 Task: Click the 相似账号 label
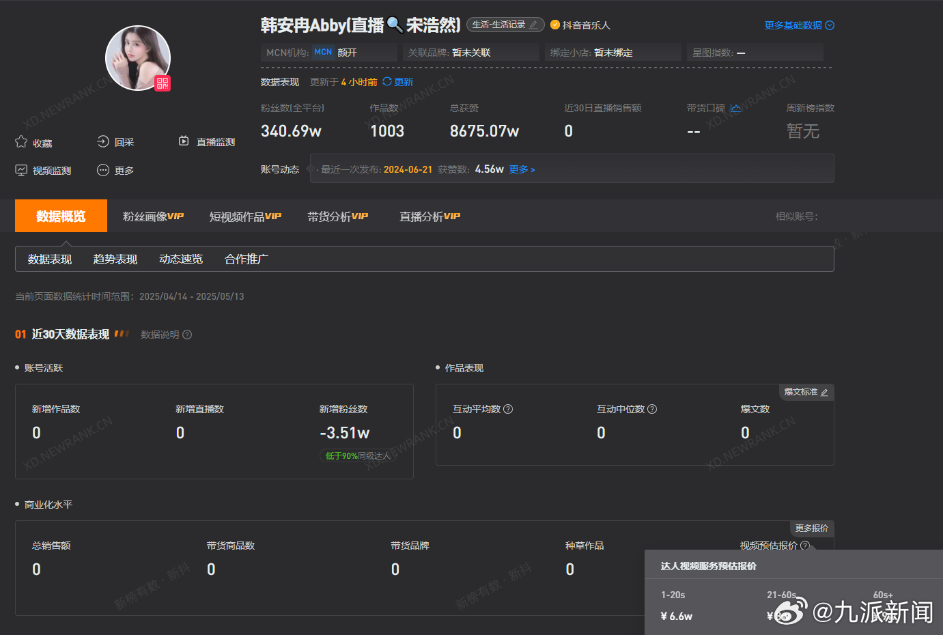coord(797,216)
